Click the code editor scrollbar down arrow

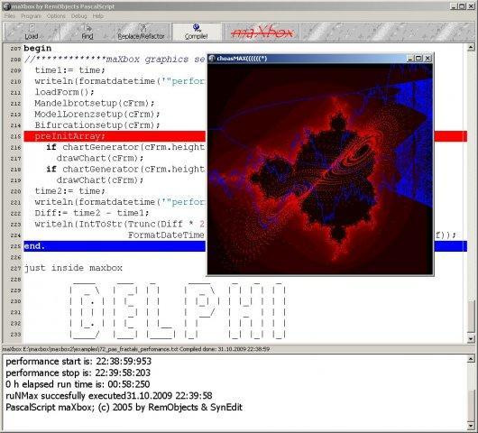click(x=471, y=338)
